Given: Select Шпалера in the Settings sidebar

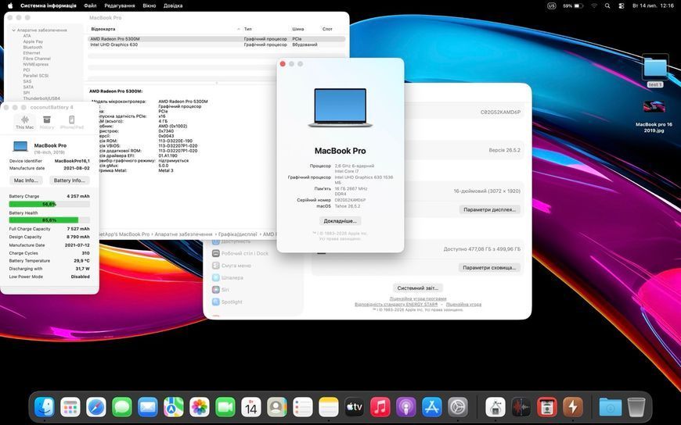Looking at the screenshot, I should pos(228,277).
